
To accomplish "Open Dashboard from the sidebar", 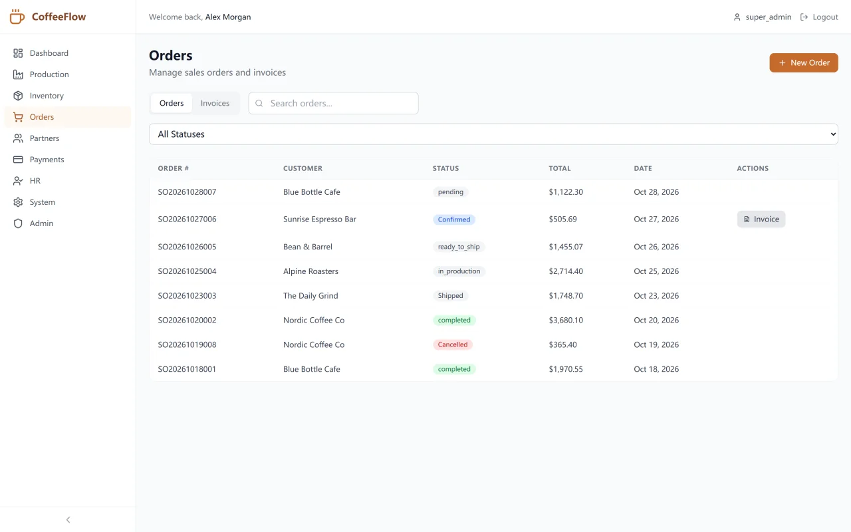I will click(68, 53).
